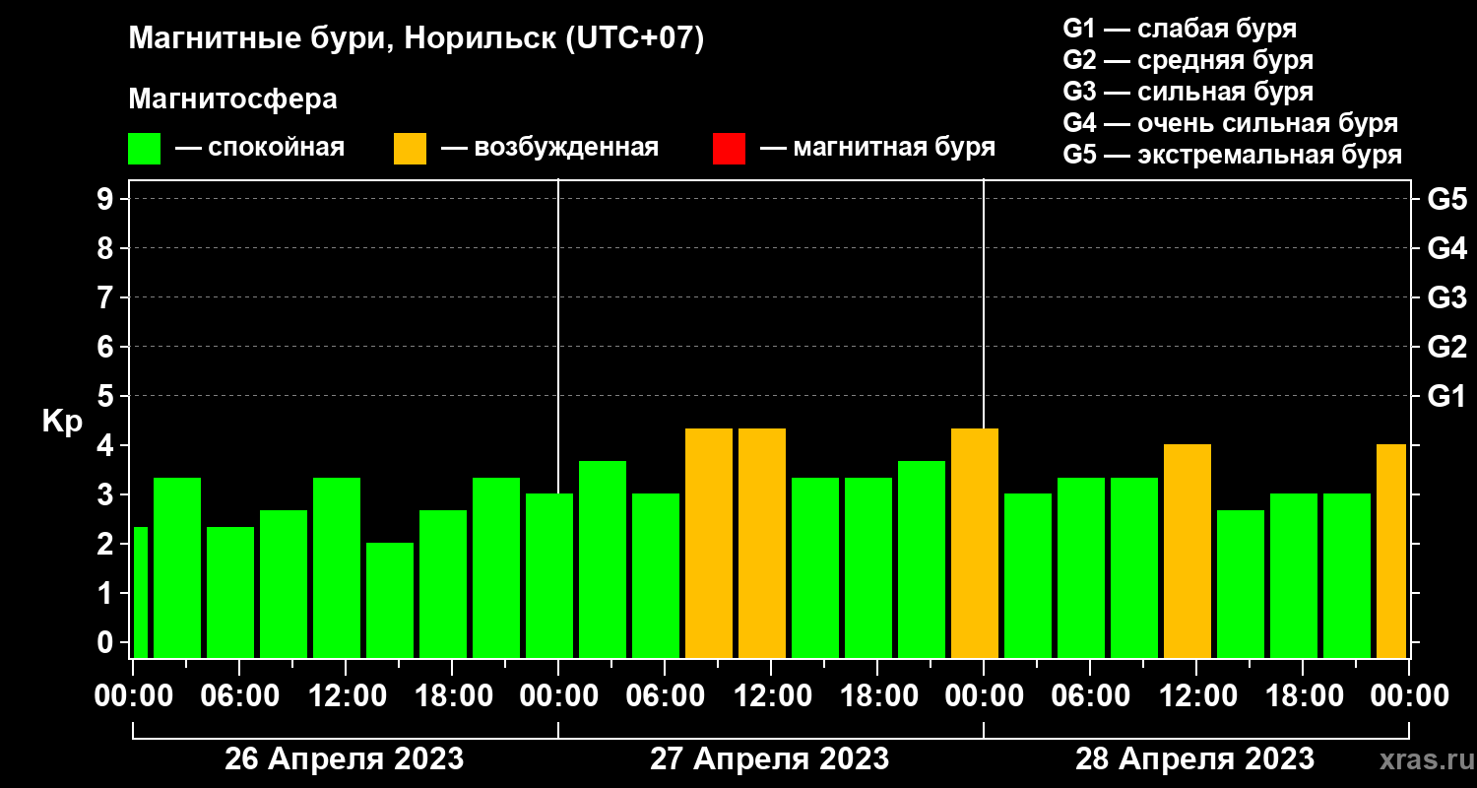Image resolution: width=1477 pixels, height=788 pixels.
Task: Click the '26 Апреля 2023' date label
Action: [345, 759]
